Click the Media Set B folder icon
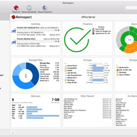137x137 pixels. click(117, 67)
